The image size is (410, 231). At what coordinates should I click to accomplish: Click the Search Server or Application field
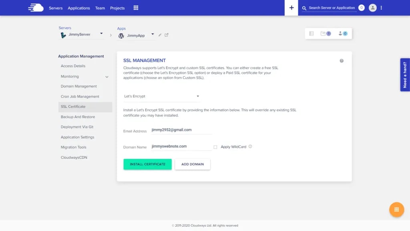(332, 8)
